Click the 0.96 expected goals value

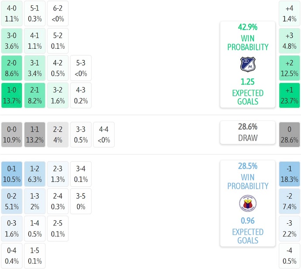pos(247,221)
